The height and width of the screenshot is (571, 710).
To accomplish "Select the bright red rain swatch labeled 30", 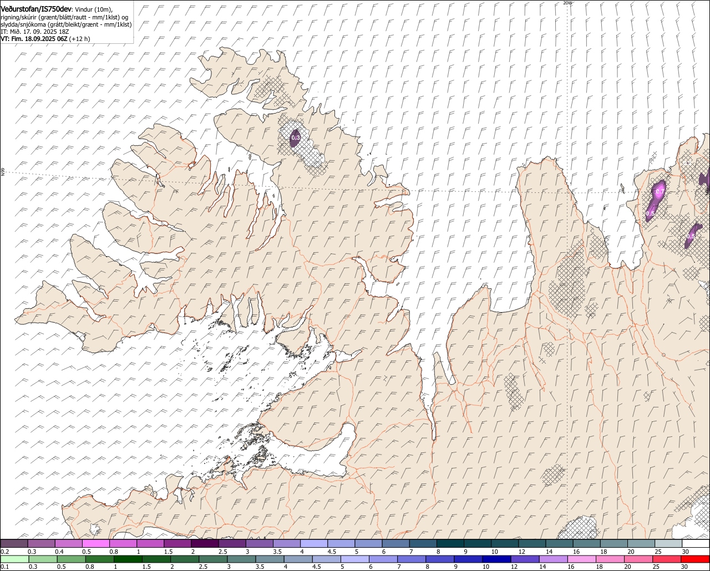I will click(x=696, y=559).
